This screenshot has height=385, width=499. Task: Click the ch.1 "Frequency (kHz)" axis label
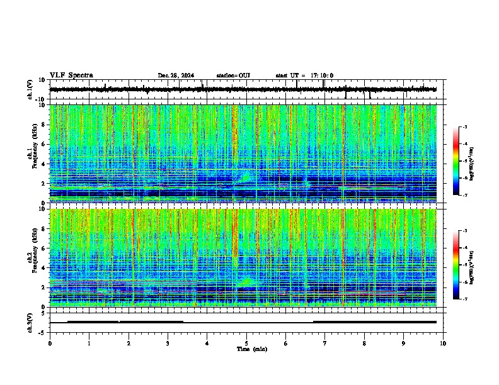[35, 146]
